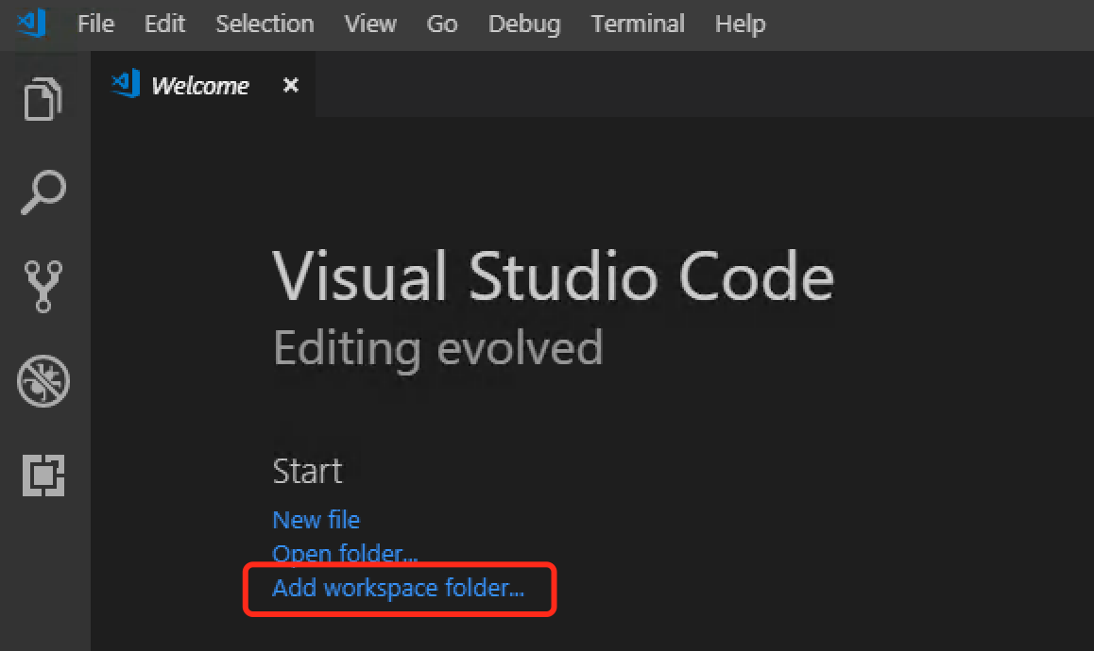Open the Edit menu
Image resolution: width=1094 pixels, height=651 pixels.
(164, 24)
